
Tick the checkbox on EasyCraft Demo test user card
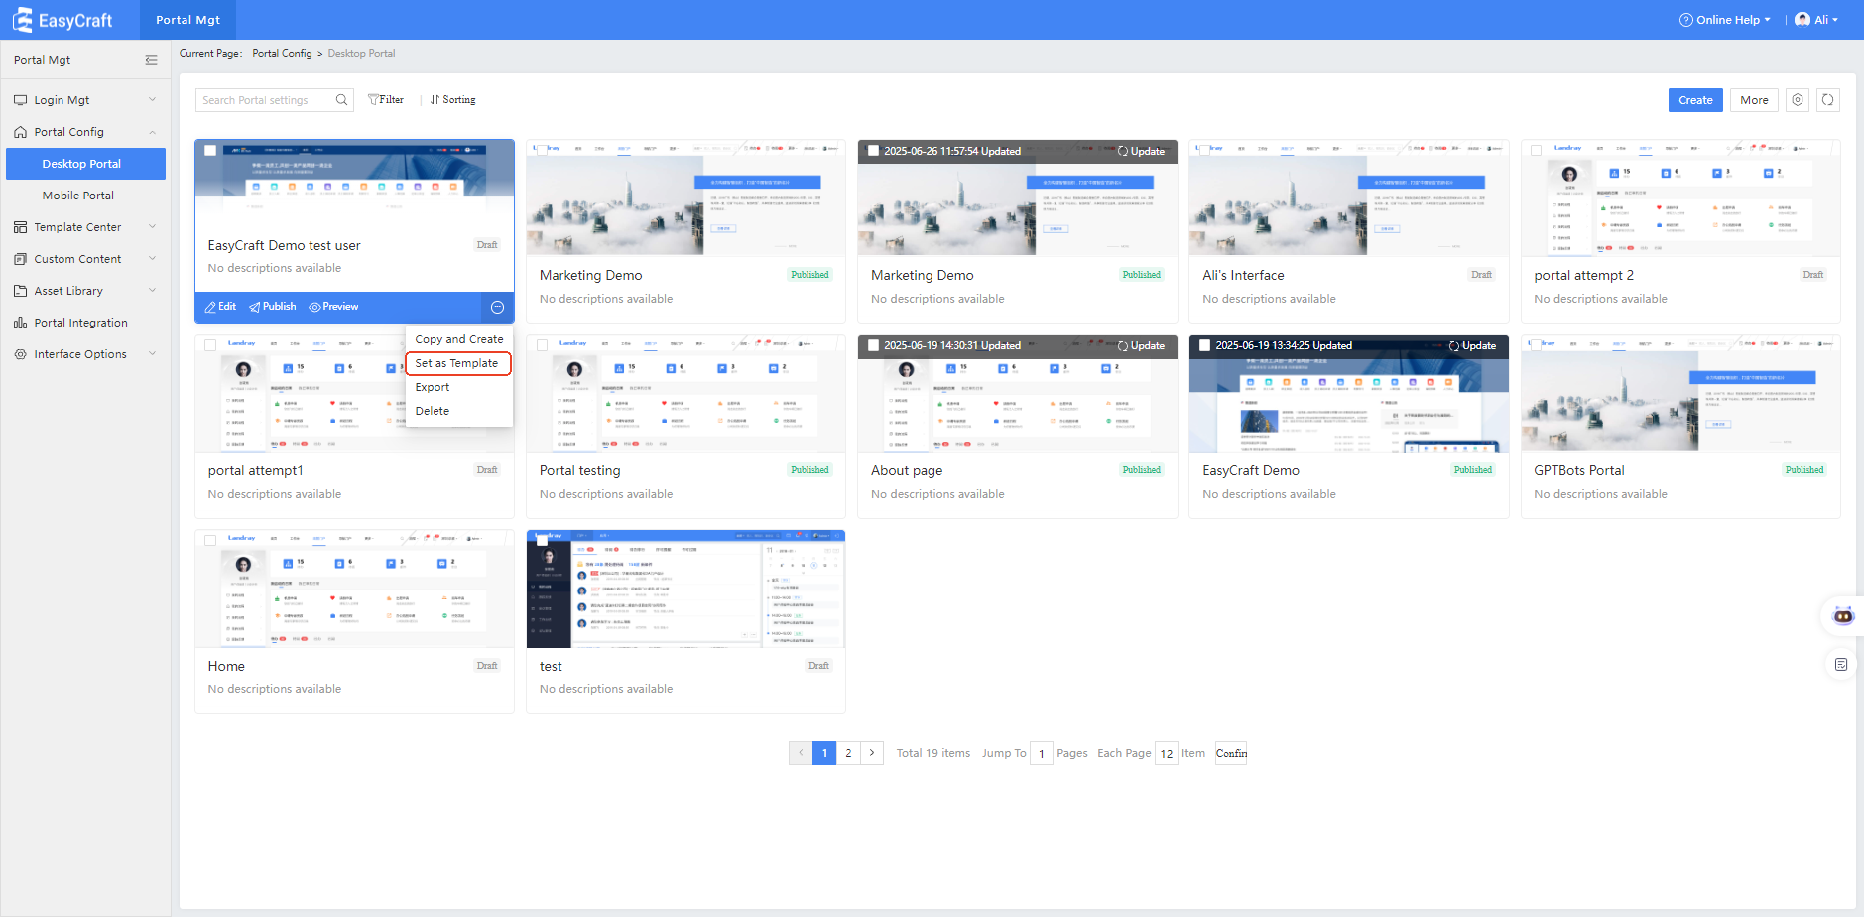click(210, 151)
